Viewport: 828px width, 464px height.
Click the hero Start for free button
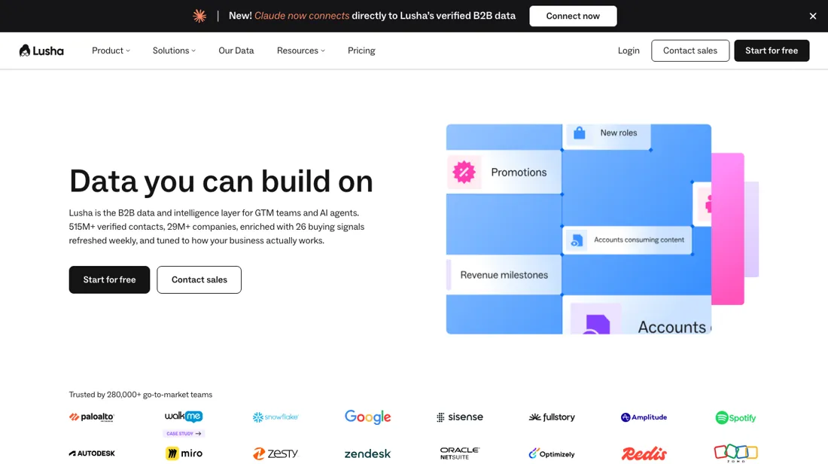tap(109, 279)
